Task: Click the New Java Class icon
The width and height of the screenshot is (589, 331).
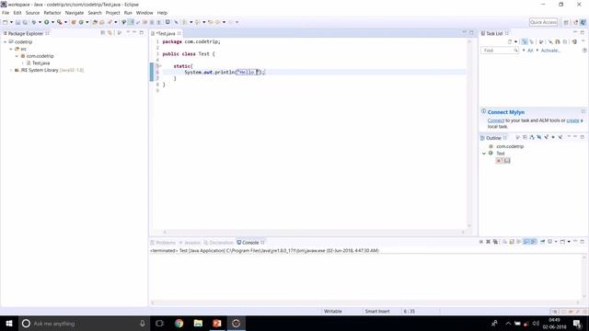Action: tap(81, 22)
